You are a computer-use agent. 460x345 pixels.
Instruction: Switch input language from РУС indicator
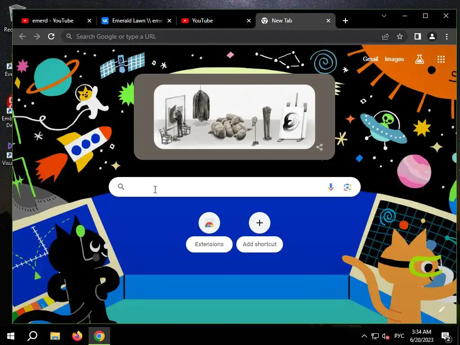(x=399, y=336)
